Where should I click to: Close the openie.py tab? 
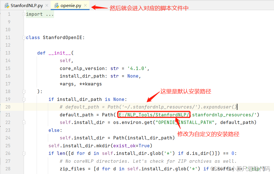click(85, 5)
